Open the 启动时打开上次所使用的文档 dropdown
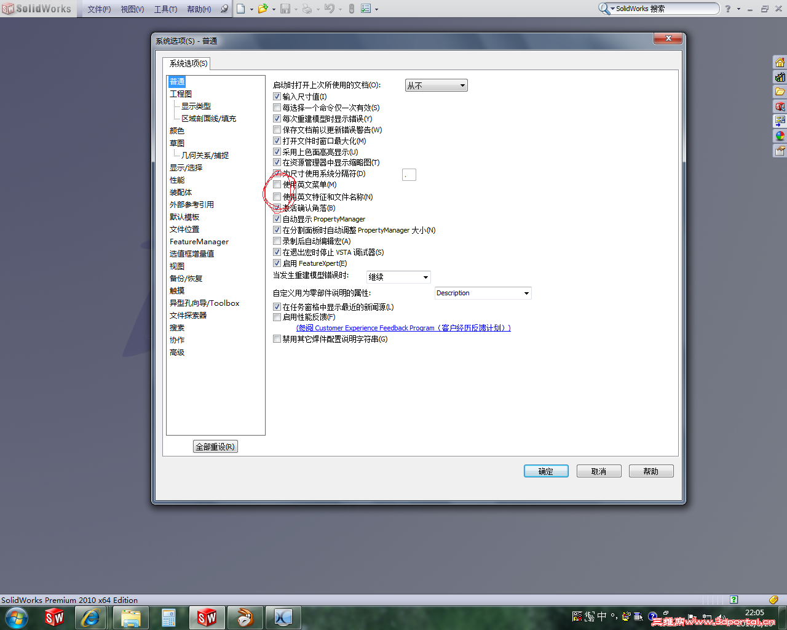 tap(437, 86)
